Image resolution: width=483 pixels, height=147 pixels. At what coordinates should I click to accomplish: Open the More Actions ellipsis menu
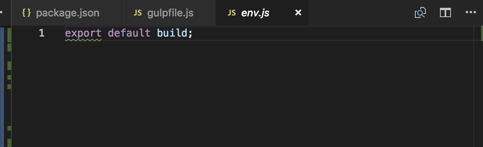coord(470,13)
